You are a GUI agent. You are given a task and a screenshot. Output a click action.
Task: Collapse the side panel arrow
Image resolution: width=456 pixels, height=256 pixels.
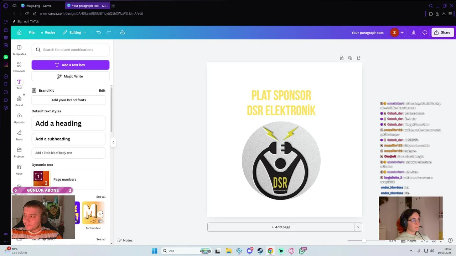pyautogui.click(x=113, y=143)
